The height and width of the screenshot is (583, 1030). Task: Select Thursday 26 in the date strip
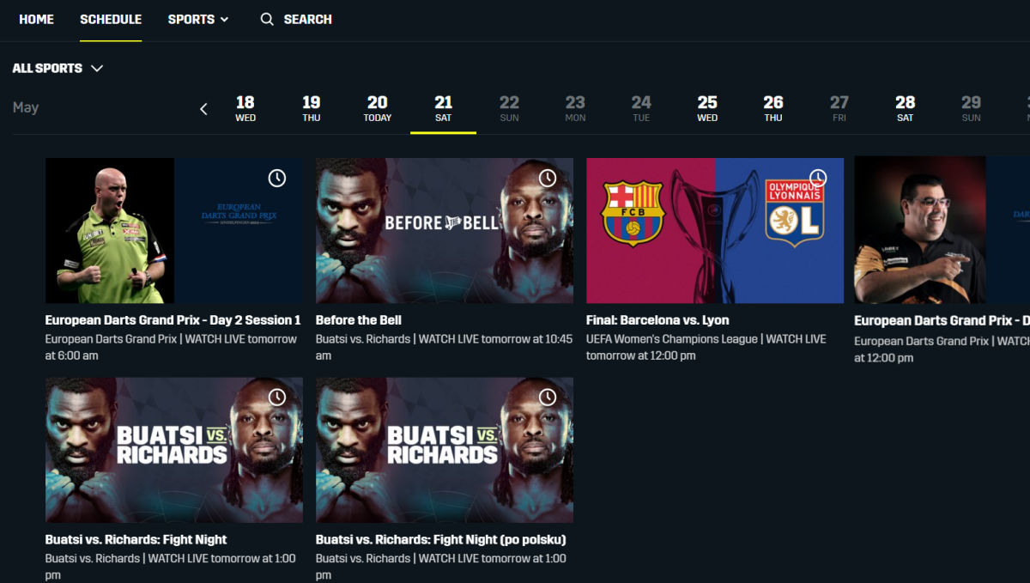773,109
